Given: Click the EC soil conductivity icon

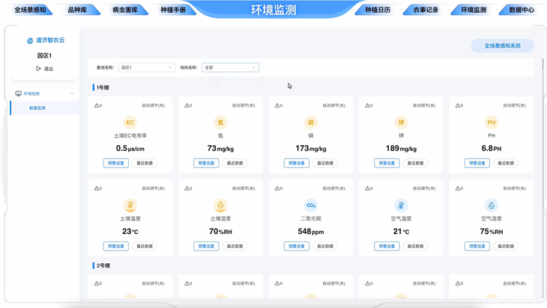Looking at the screenshot, I should (130, 123).
